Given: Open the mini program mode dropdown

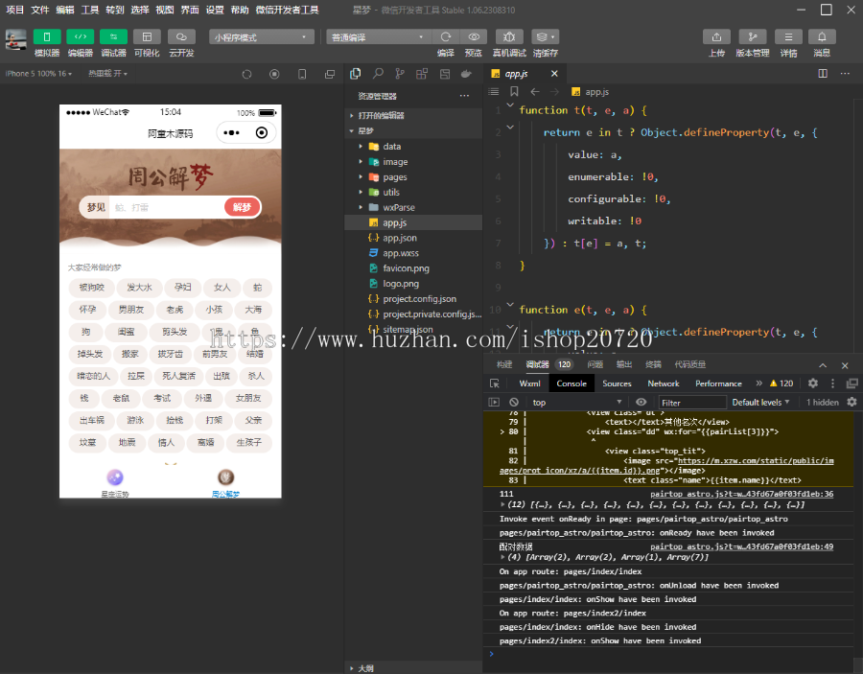Looking at the screenshot, I should click(x=262, y=36).
